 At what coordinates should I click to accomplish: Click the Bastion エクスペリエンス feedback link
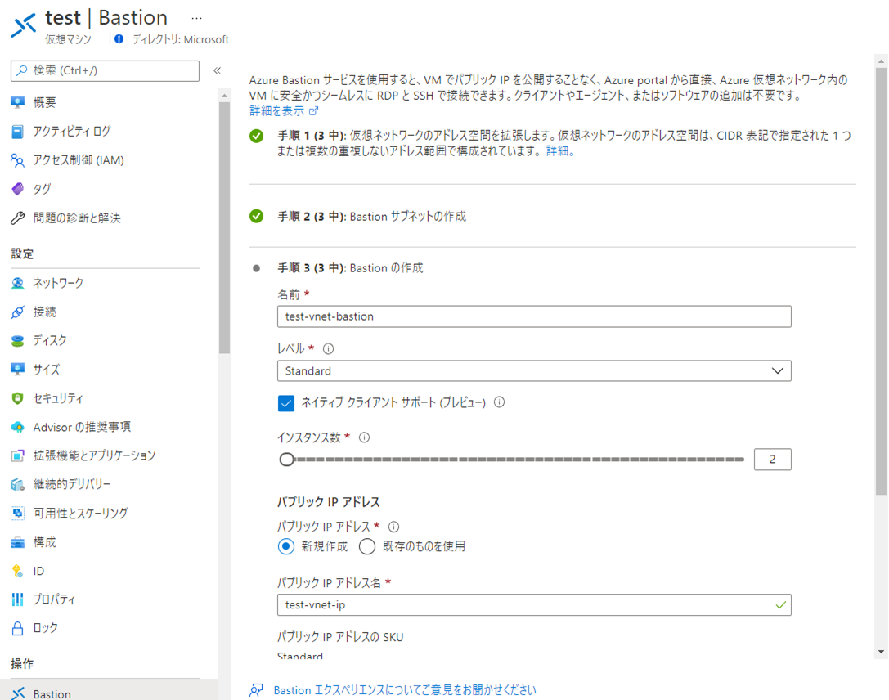click(x=404, y=690)
